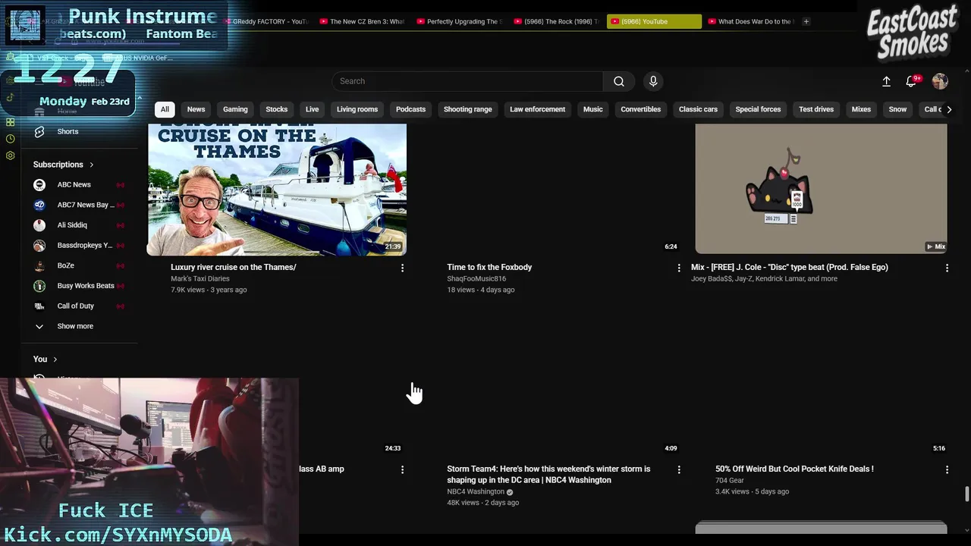Open the Shorts icon in sidebar

tap(39, 131)
